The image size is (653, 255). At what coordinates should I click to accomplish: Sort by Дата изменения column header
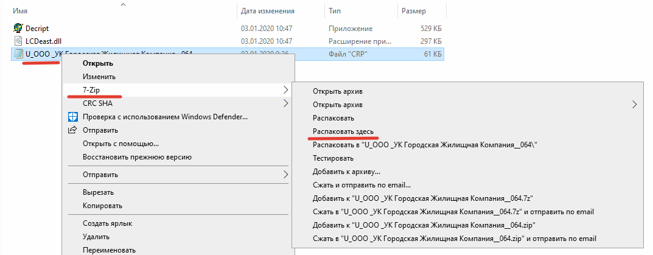(x=267, y=11)
